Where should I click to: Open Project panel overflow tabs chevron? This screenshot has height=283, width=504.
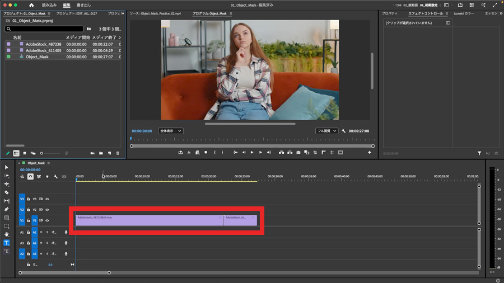point(123,13)
